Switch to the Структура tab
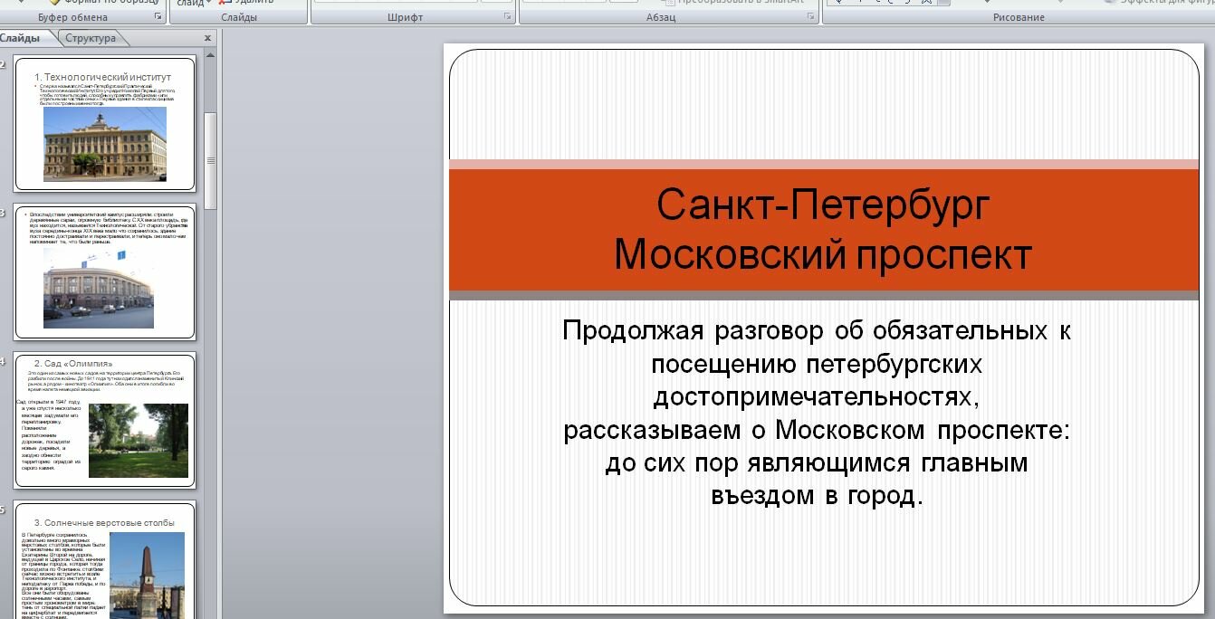This screenshot has height=619, width=1215. [x=91, y=38]
